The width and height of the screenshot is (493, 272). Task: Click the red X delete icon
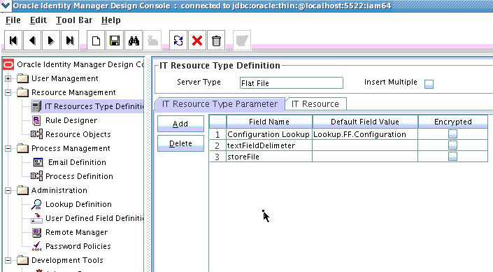[x=197, y=41]
